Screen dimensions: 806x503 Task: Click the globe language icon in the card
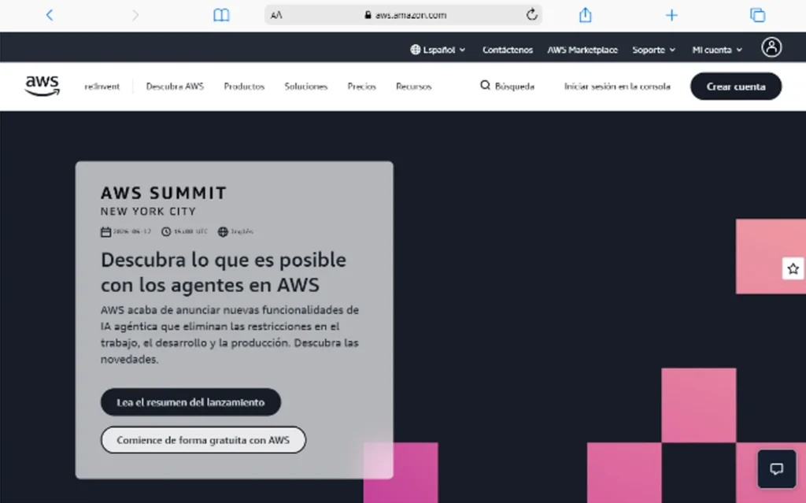[223, 232]
